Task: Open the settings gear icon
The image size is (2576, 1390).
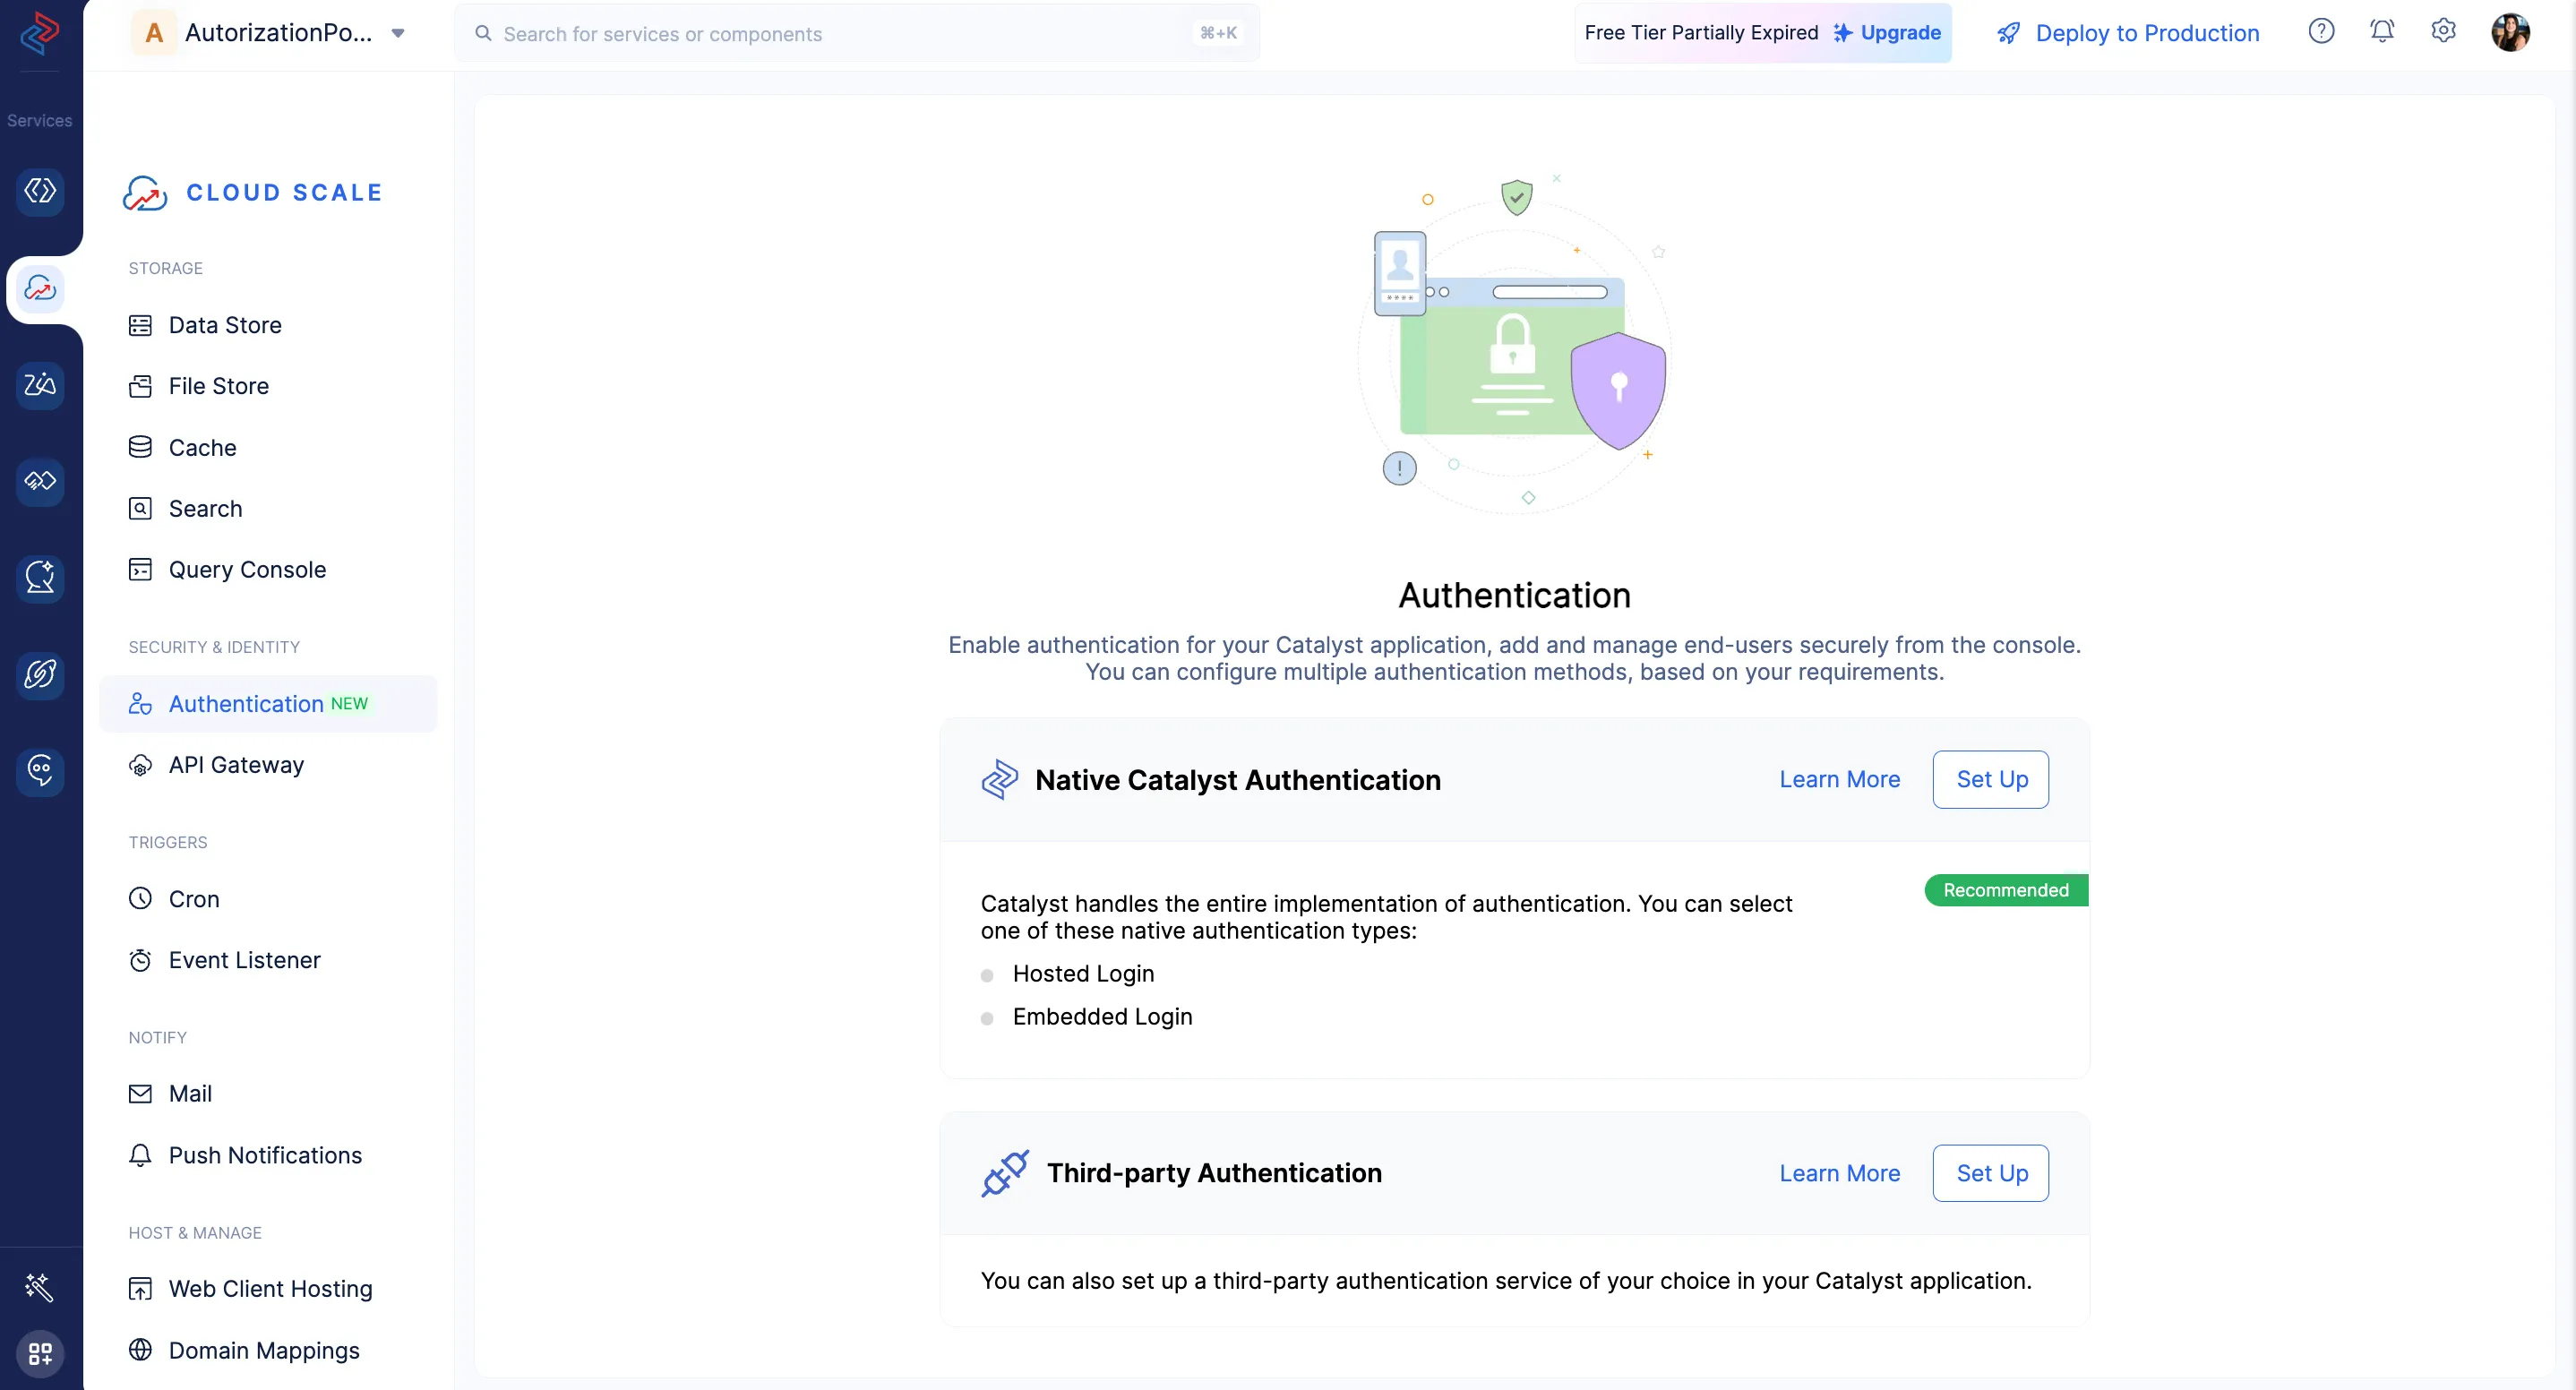Action: pyautogui.click(x=2443, y=32)
